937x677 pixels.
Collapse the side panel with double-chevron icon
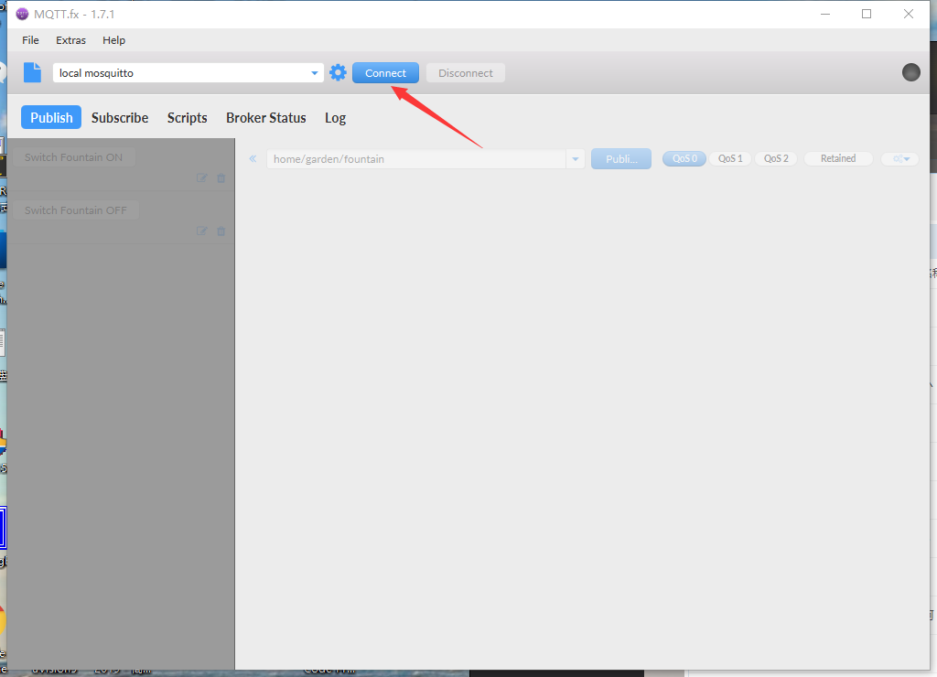click(x=253, y=159)
